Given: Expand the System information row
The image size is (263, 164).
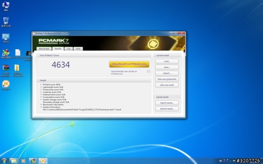Looking at the screenshot, I should coord(41,107).
